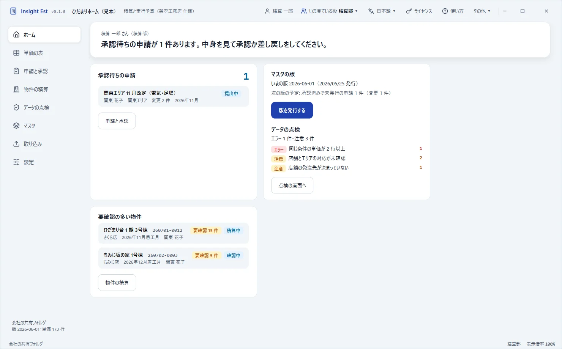
Task: Click the 要確認 5 件 badge
Action: point(207,255)
